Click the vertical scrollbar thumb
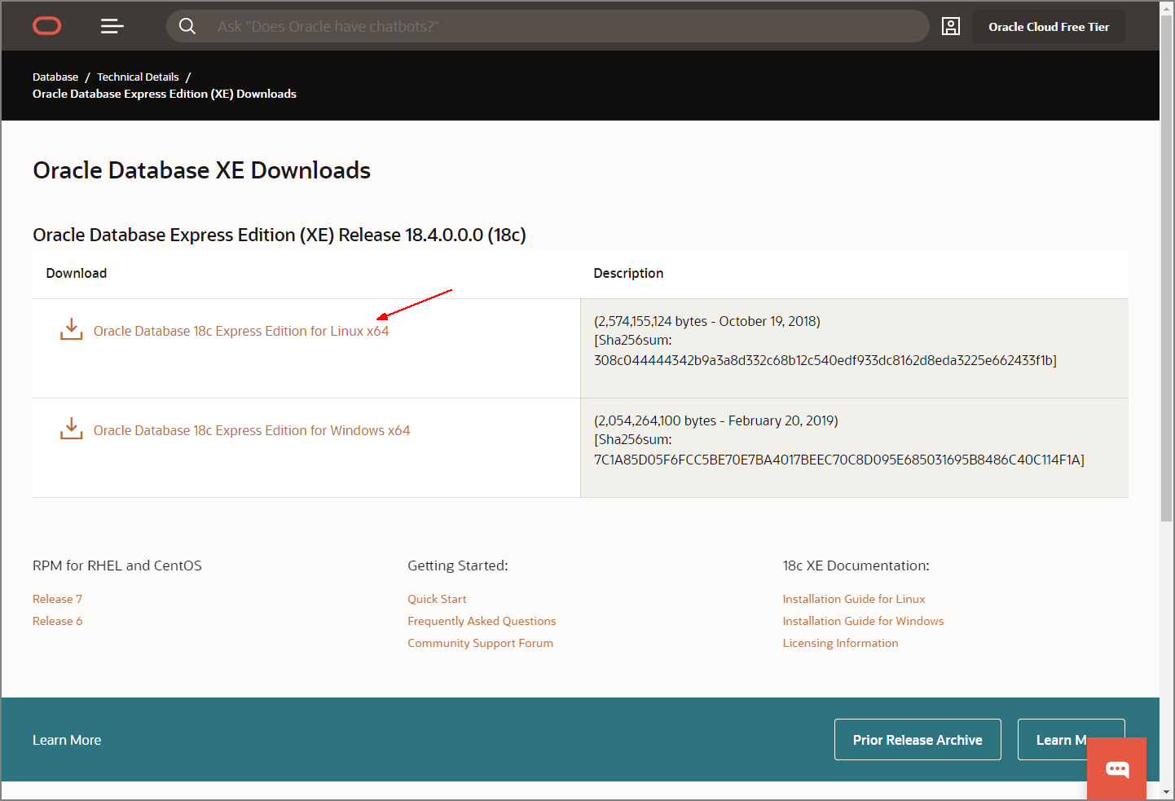1175x801 pixels. (x=1167, y=268)
